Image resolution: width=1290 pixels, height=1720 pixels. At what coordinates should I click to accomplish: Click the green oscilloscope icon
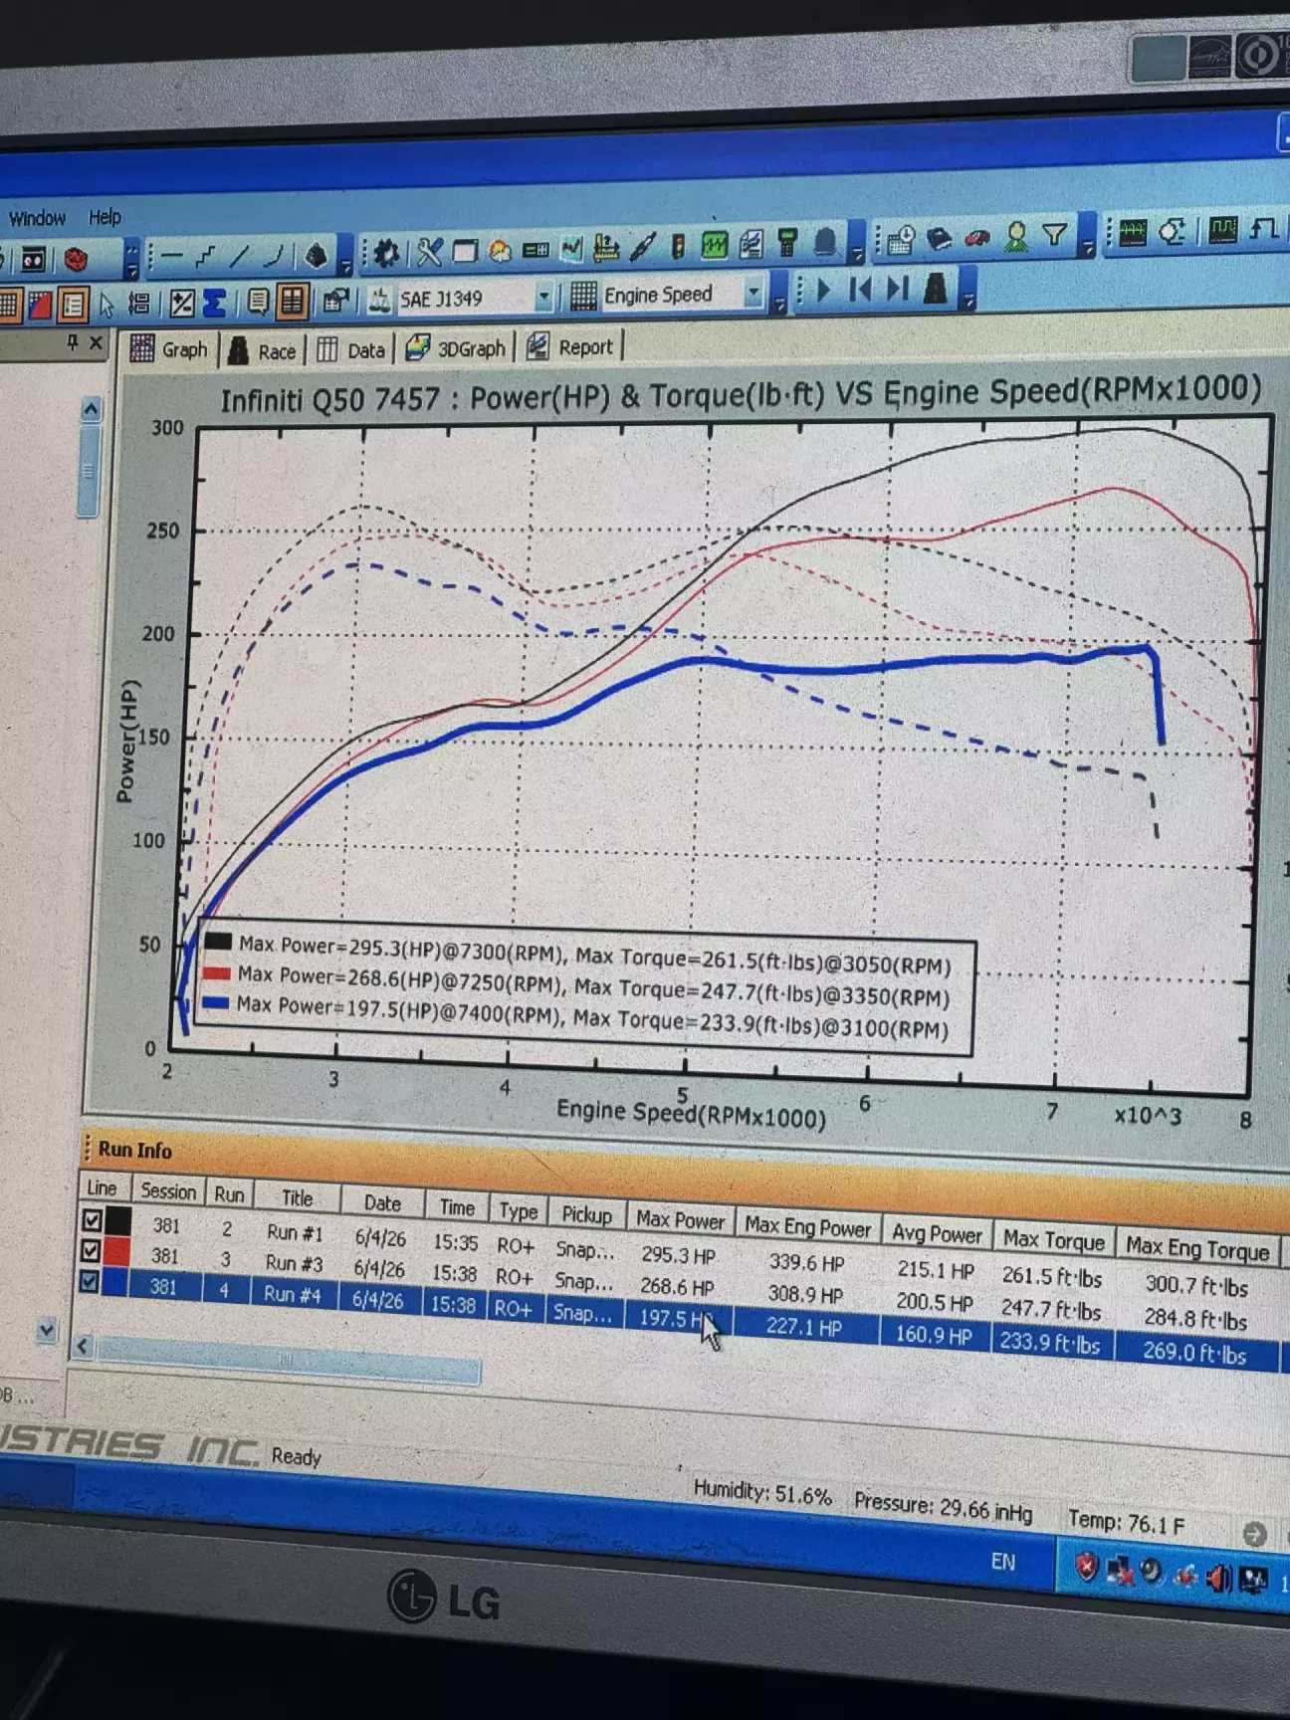tap(714, 245)
